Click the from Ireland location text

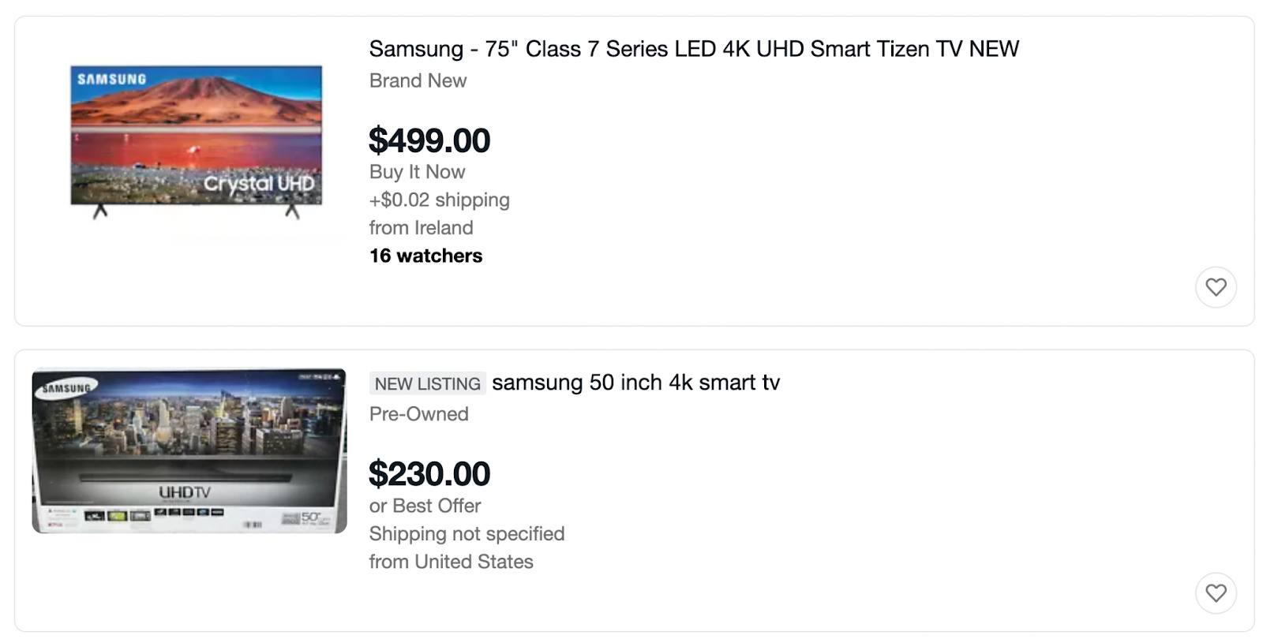421,228
